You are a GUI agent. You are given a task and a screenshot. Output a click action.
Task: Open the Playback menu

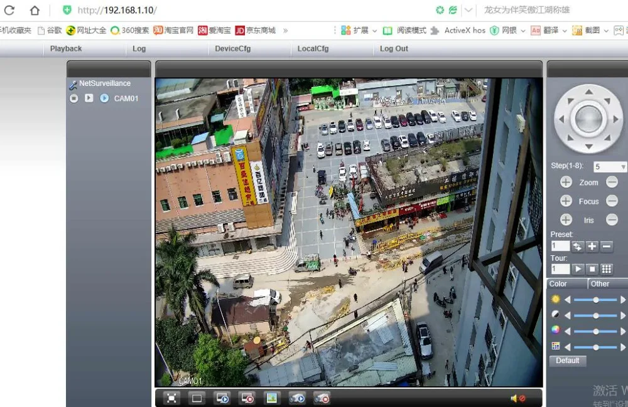click(x=66, y=49)
